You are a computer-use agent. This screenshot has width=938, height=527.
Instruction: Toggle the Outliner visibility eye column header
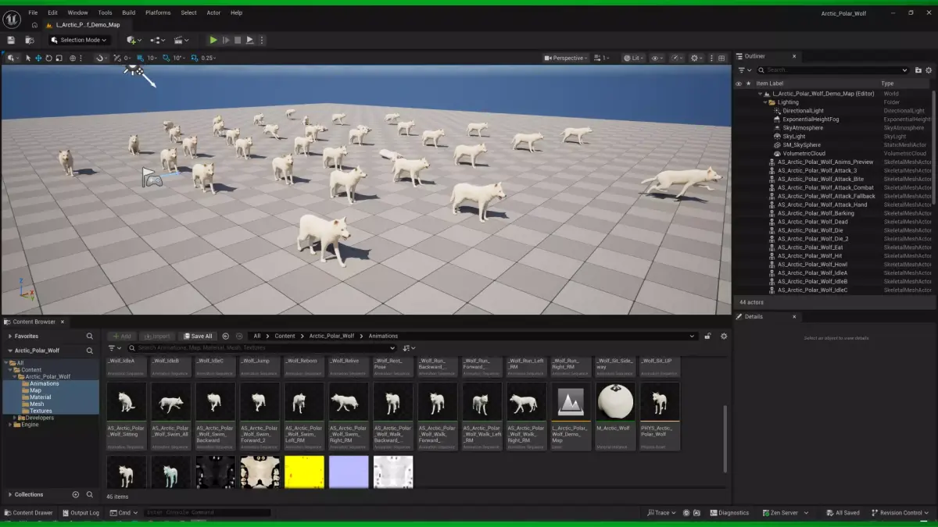739,84
